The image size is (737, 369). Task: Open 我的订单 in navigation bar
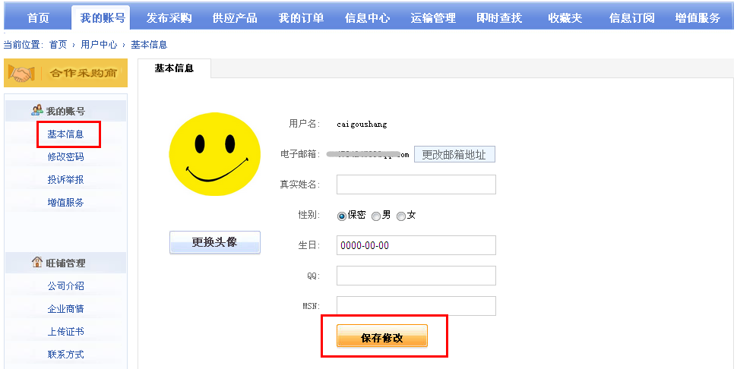click(x=301, y=18)
